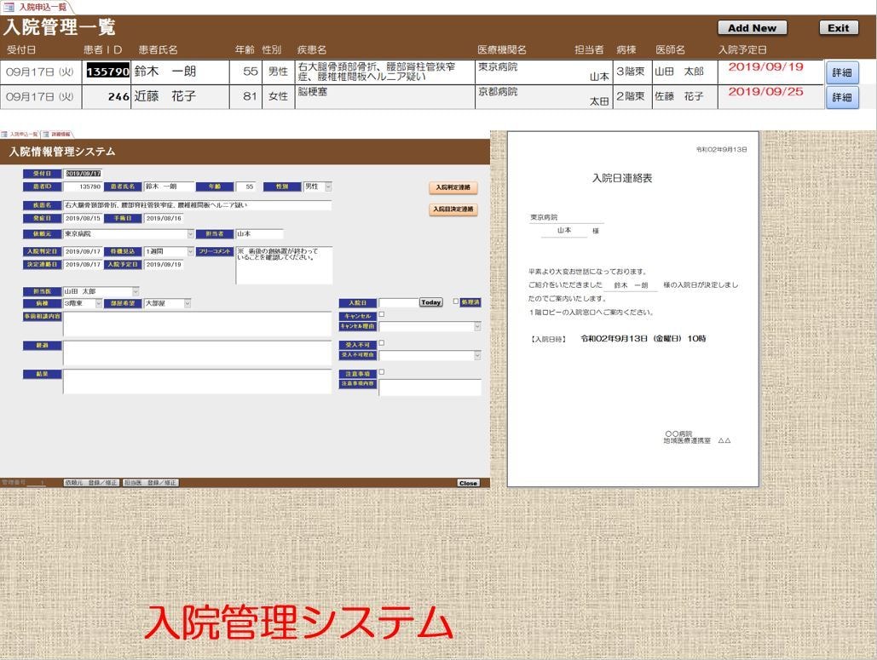Viewport: 877px width, 660px height.
Task: Open the 性別 dropdown showing 男性
Action: (x=328, y=187)
